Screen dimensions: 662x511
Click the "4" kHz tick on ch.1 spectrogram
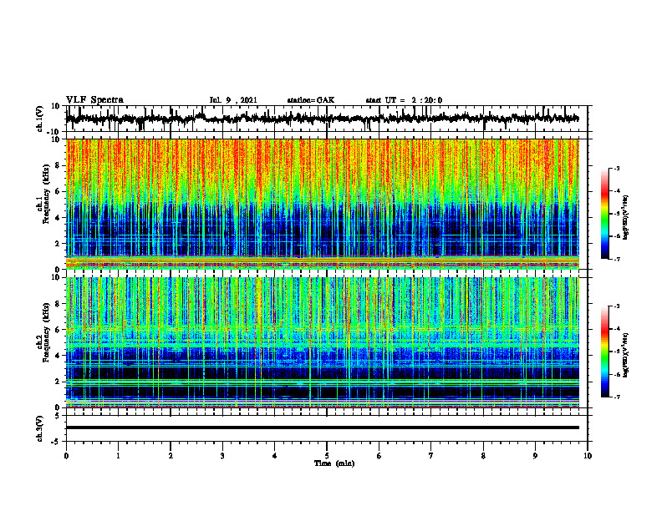tap(58, 218)
